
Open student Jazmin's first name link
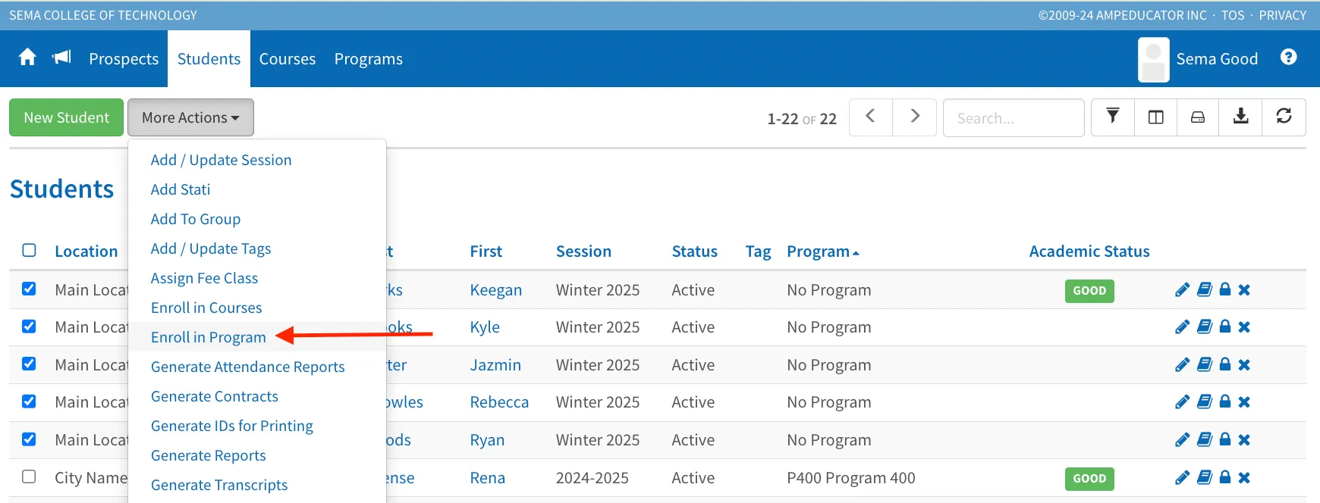(495, 365)
